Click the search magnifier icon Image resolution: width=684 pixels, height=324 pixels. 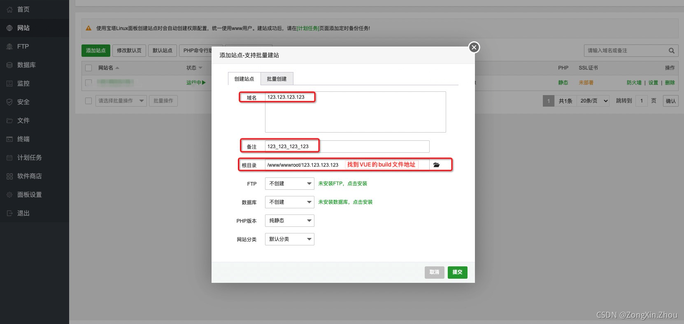672,51
